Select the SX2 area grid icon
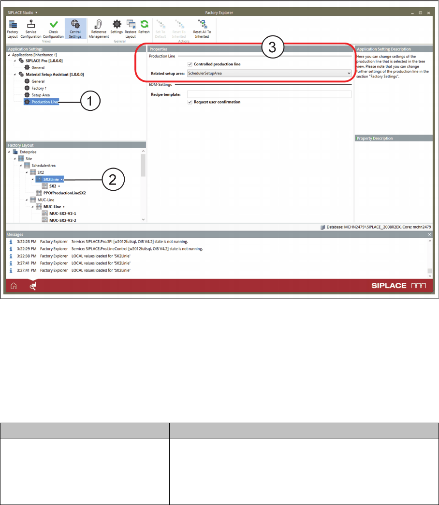 [x=33, y=172]
